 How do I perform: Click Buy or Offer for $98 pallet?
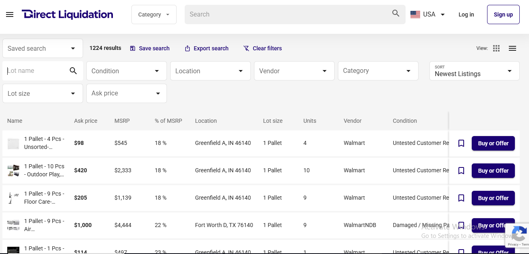[x=493, y=143]
